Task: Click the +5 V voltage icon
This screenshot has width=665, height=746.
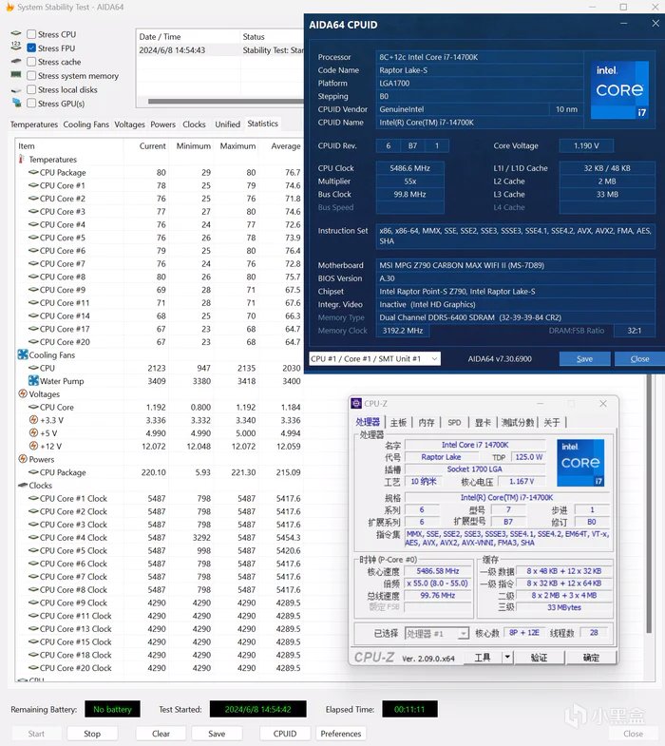Action: [x=33, y=432]
